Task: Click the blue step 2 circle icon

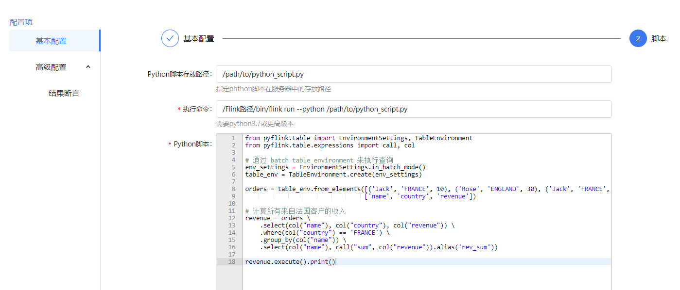Action: pos(638,38)
